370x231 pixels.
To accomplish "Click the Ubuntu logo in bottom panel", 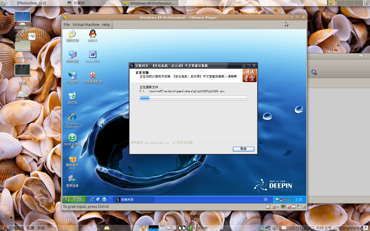I will 4,228.
